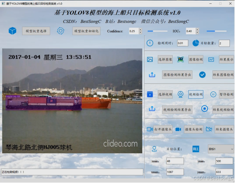Export results via 图像检测结果导出
Image resolution: width=235 pixels, height=183 pixels.
coord(177,75)
